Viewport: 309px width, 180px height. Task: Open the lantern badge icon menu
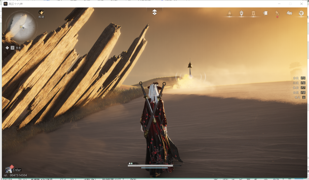coord(241,13)
